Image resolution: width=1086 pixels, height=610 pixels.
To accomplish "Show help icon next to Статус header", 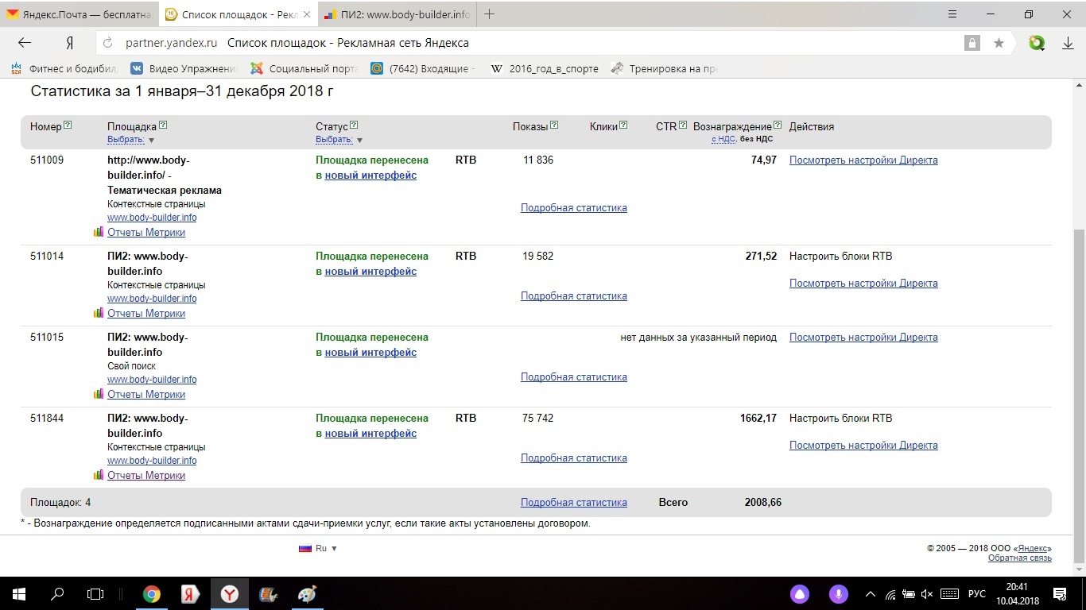I will (354, 125).
